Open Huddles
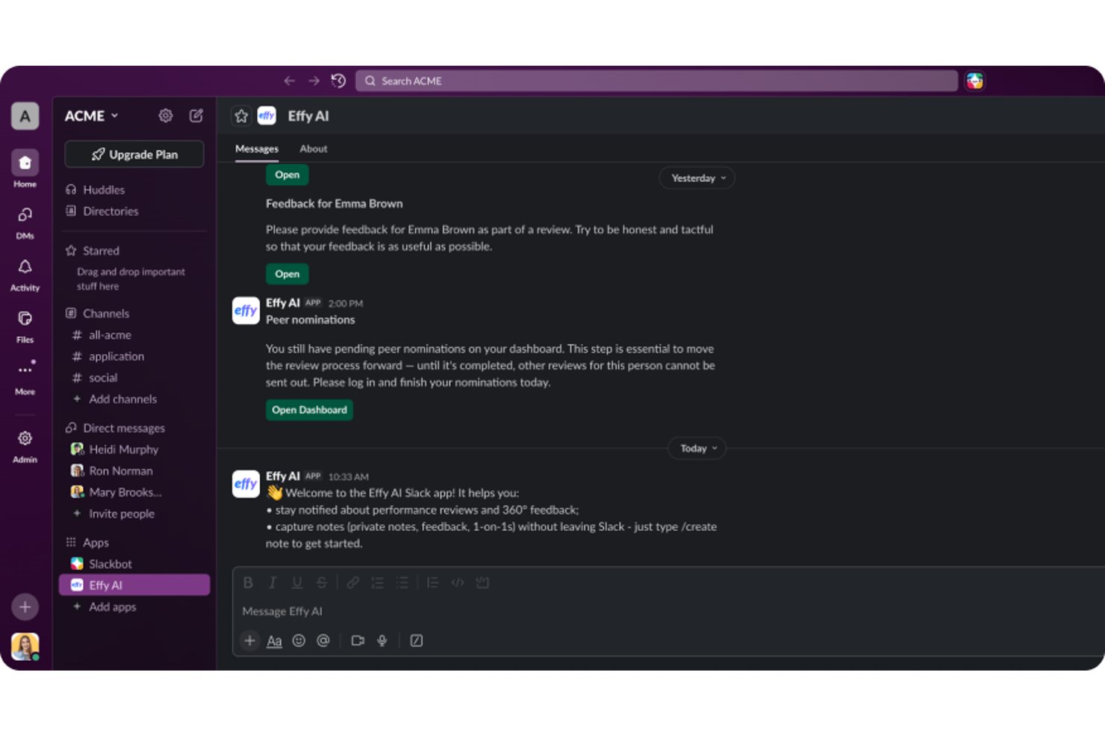The height and width of the screenshot is (737, 1105). click(95, 190)
